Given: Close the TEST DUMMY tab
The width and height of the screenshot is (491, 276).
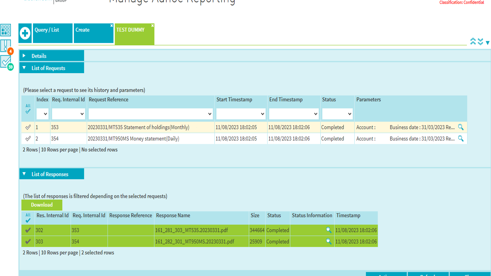Looking at the screenshot, I should pos(152,26).
